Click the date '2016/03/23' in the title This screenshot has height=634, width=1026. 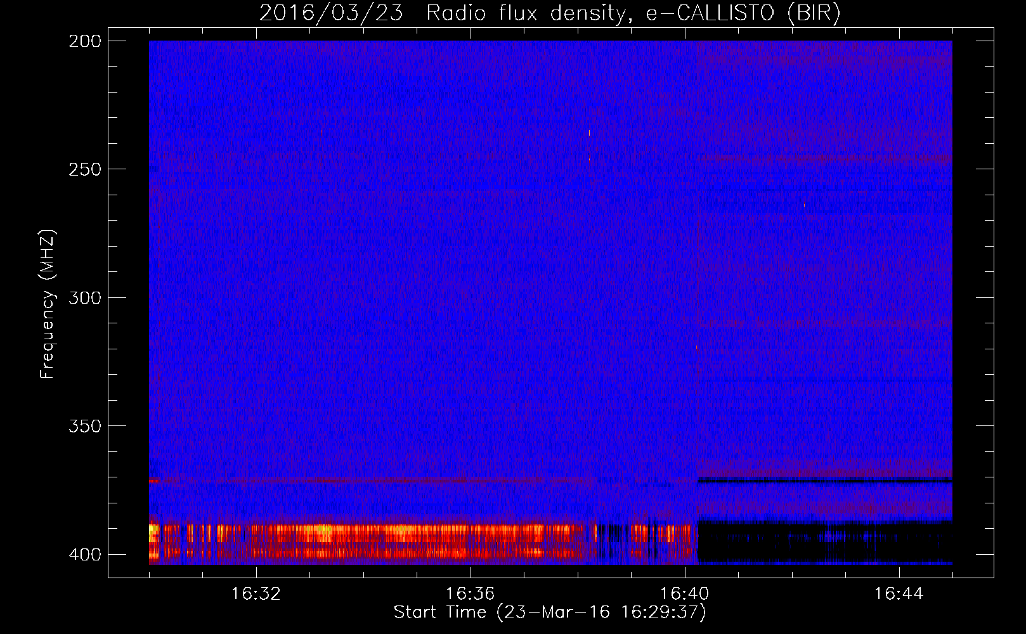click(x=331, y=13)
